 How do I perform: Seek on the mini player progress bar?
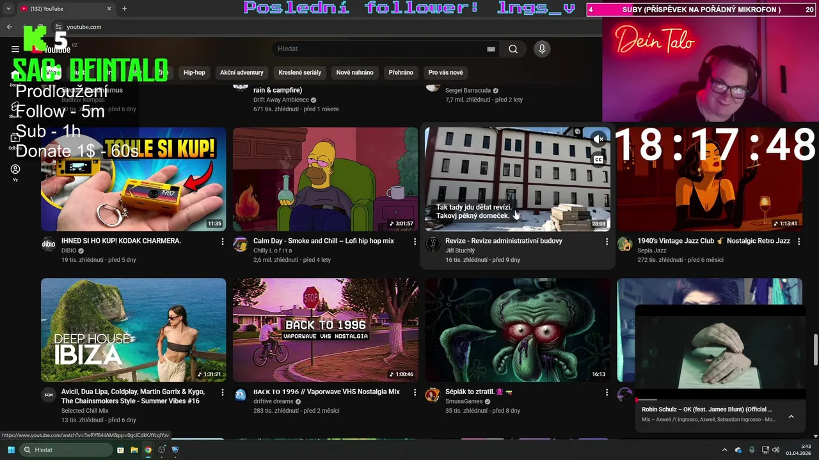720,400
